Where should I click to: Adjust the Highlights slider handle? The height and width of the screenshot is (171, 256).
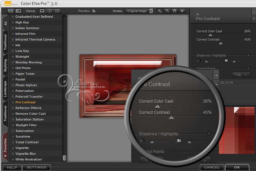tap(234, 61)
